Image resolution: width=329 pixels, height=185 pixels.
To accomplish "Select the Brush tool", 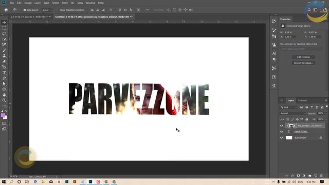I will coord(4,50).
